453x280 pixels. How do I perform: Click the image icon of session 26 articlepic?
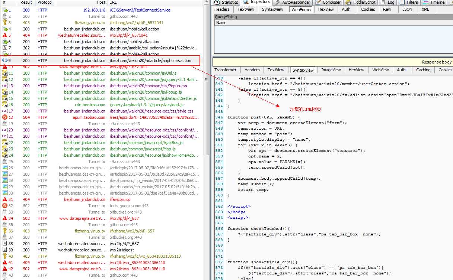[5, 168]
